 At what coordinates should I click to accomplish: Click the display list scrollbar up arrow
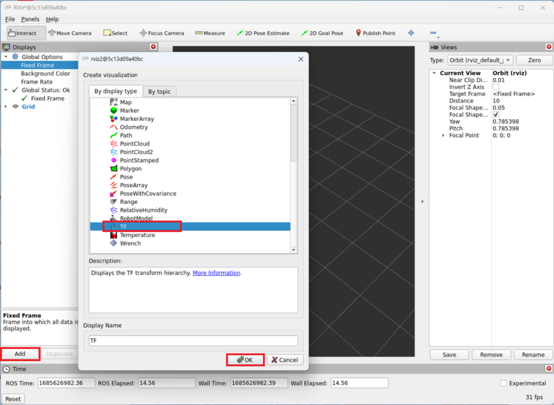point(294,101)
